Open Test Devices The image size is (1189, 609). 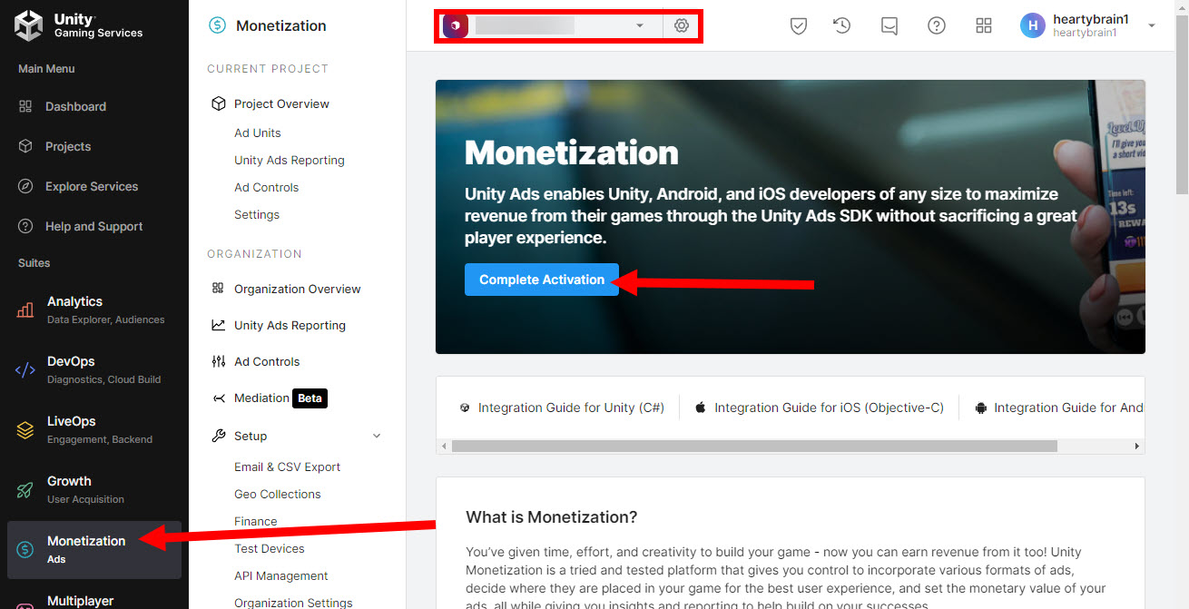click(x=270, y=548)
